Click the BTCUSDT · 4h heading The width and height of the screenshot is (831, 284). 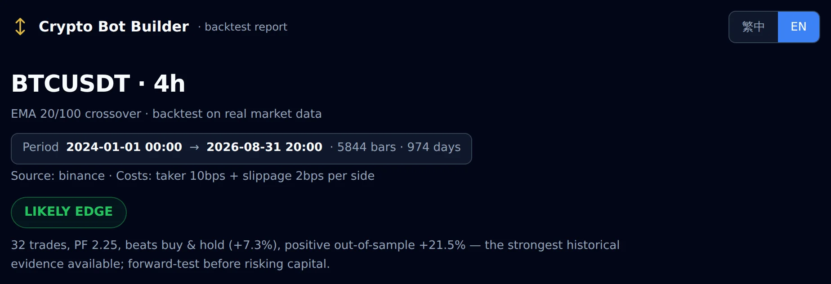(98, 83)
